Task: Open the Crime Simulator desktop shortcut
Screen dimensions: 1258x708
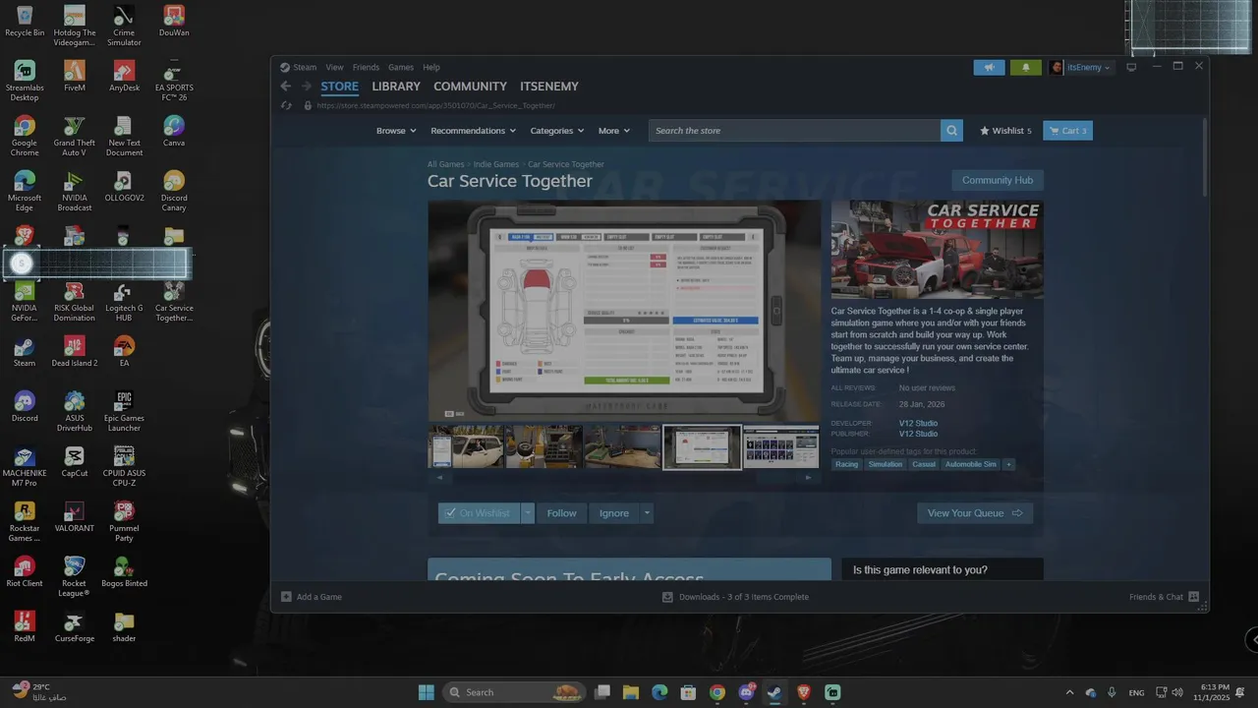Action: (124, 26)
